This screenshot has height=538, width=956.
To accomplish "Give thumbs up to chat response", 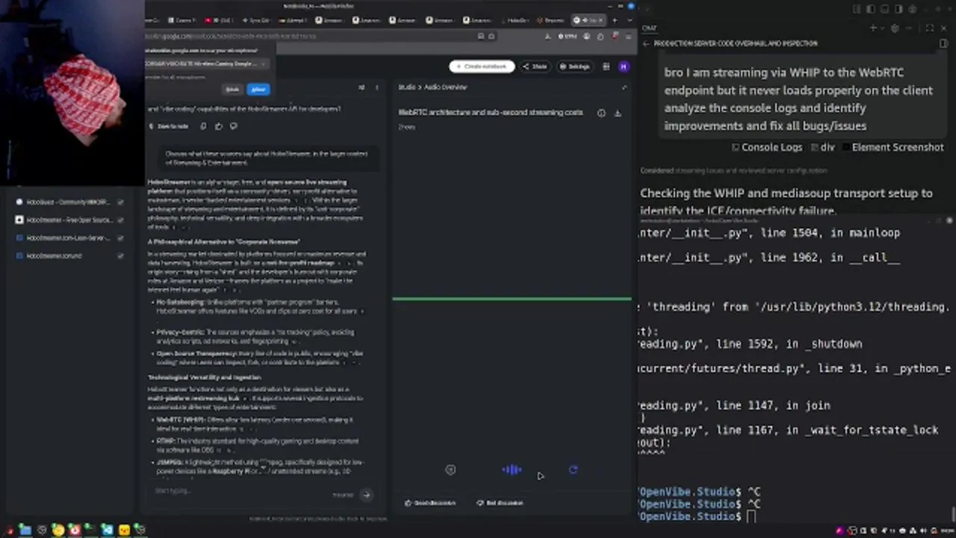I will pyautogui.click(x=218, y=126).
